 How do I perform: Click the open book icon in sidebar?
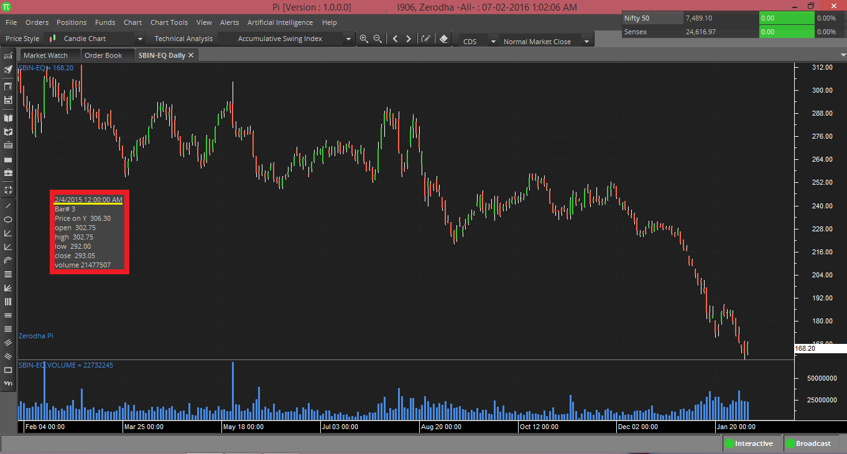coord(8,118)
